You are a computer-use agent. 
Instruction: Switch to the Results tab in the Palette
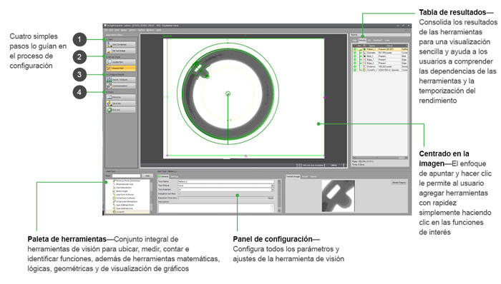362,41
